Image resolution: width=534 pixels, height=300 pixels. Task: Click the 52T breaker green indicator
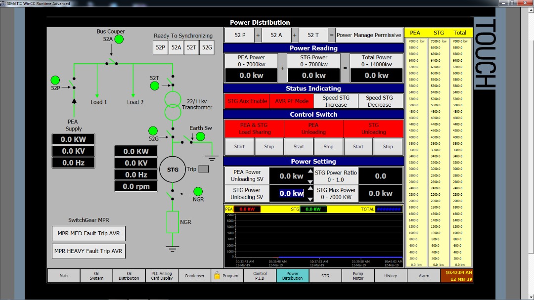(155, 86)
